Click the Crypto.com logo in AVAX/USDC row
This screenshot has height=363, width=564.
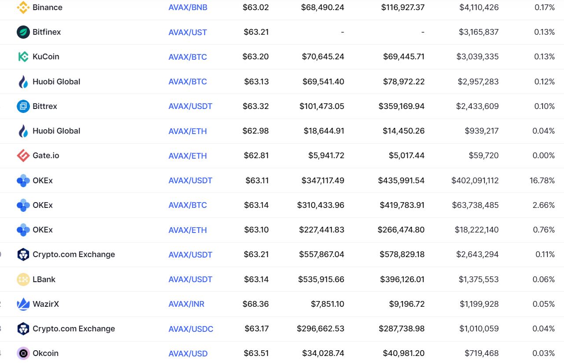(23, 329)
